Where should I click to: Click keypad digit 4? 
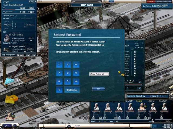coord(59,81)
